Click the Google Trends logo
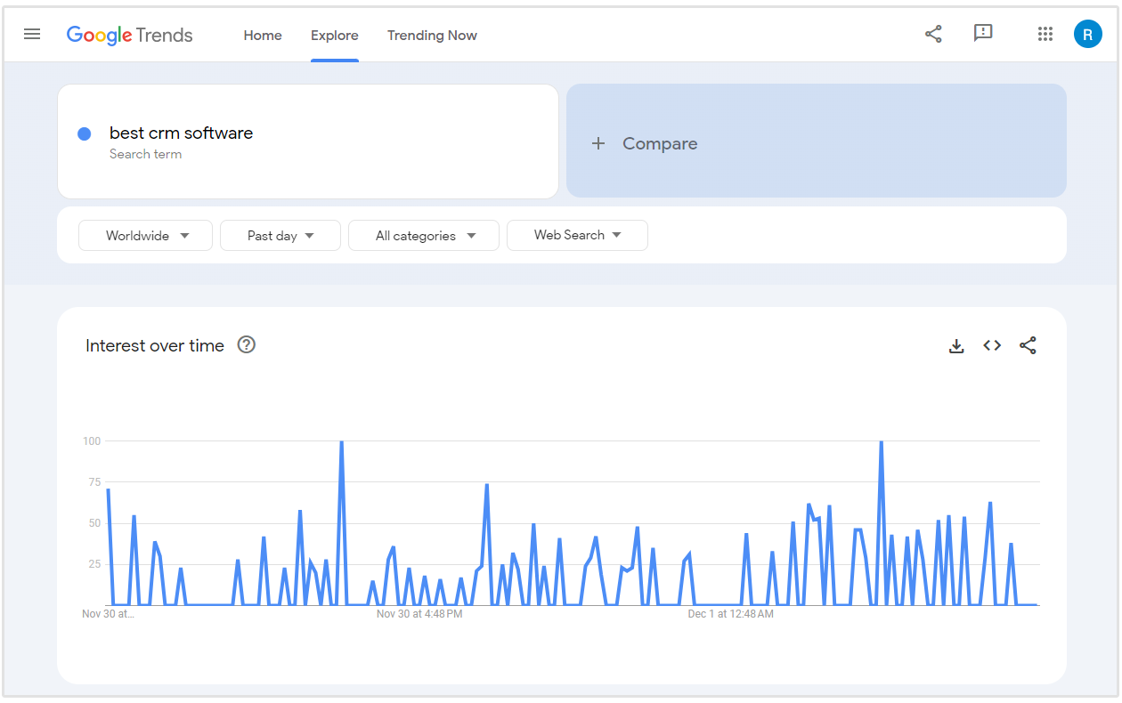 click(130, 35)
